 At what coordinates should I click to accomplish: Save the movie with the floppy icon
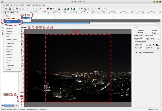[10, 9]
